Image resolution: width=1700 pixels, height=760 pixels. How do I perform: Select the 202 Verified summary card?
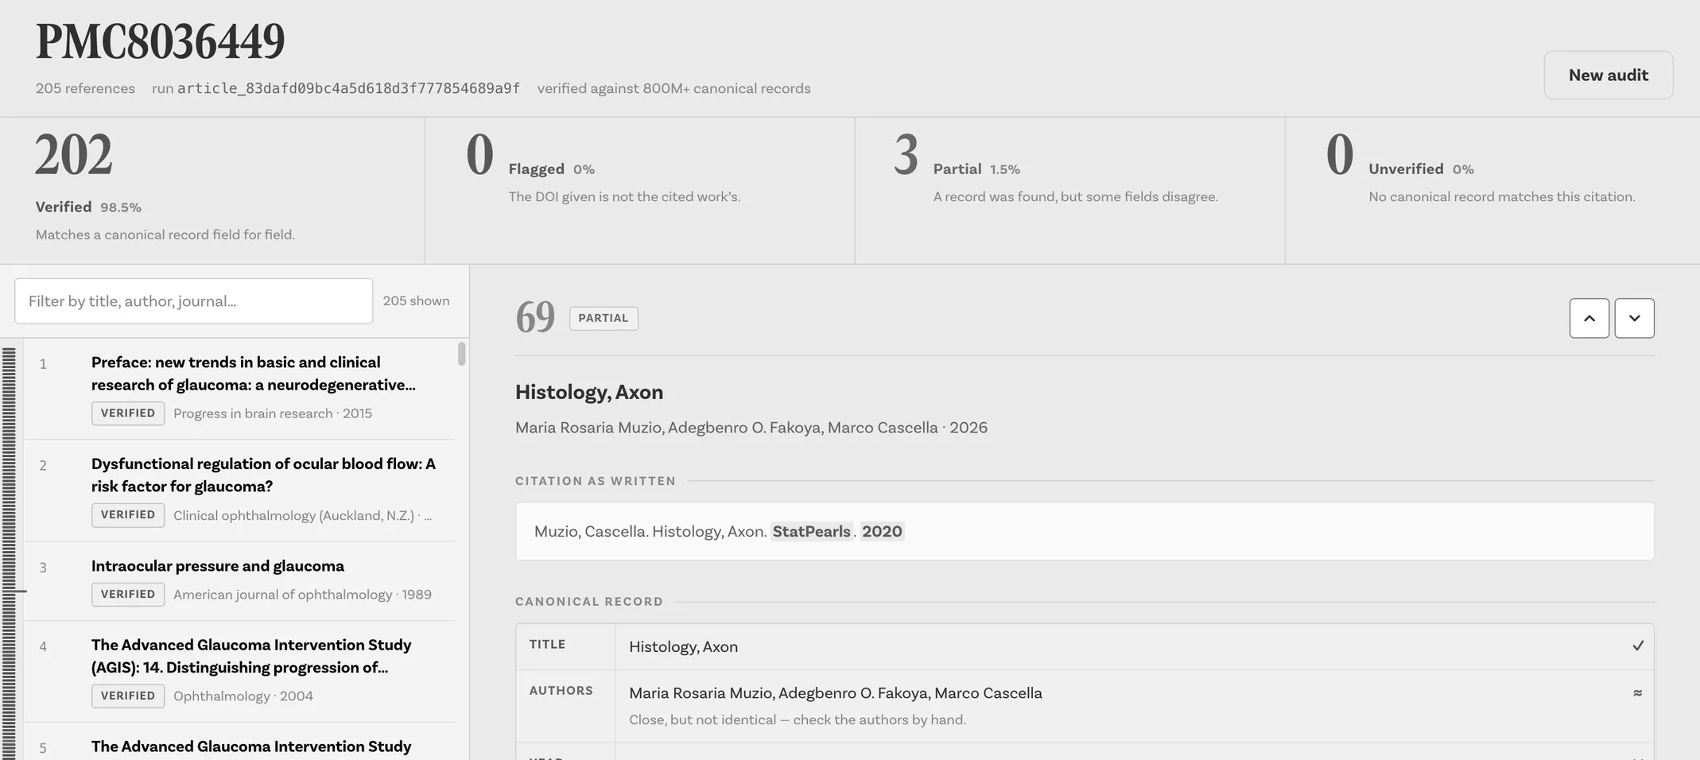click(212, 191)
